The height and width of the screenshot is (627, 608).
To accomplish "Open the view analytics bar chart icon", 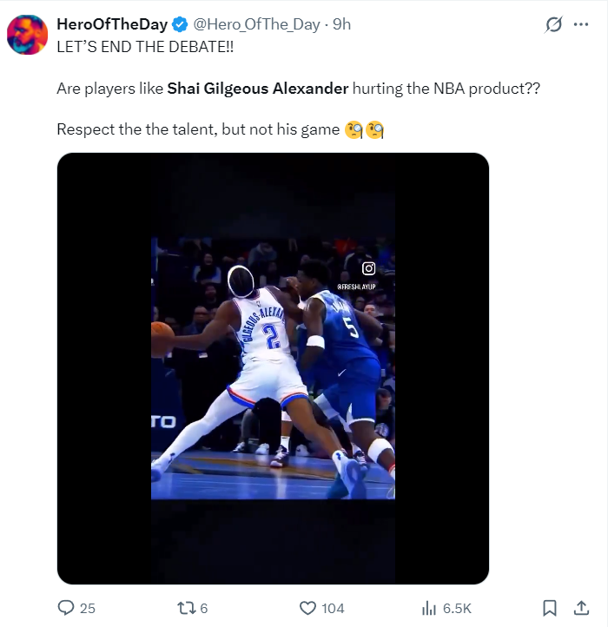I will pos(428,608).
